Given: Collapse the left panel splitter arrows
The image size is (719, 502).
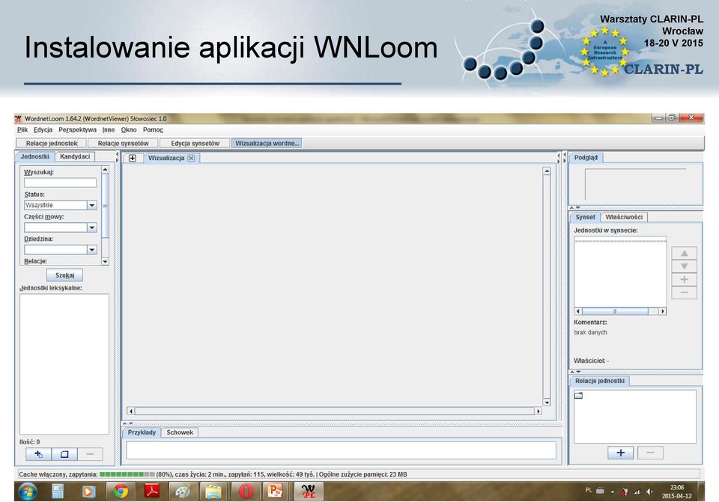Looking at the screenshot, I should pos(118,157).
